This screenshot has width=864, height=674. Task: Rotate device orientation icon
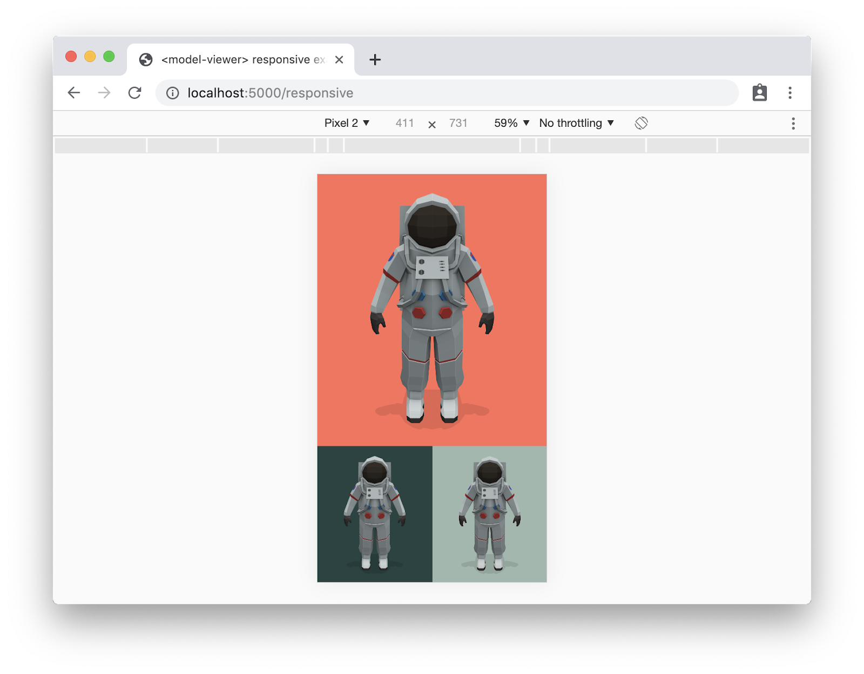click(x=641, y=123)
